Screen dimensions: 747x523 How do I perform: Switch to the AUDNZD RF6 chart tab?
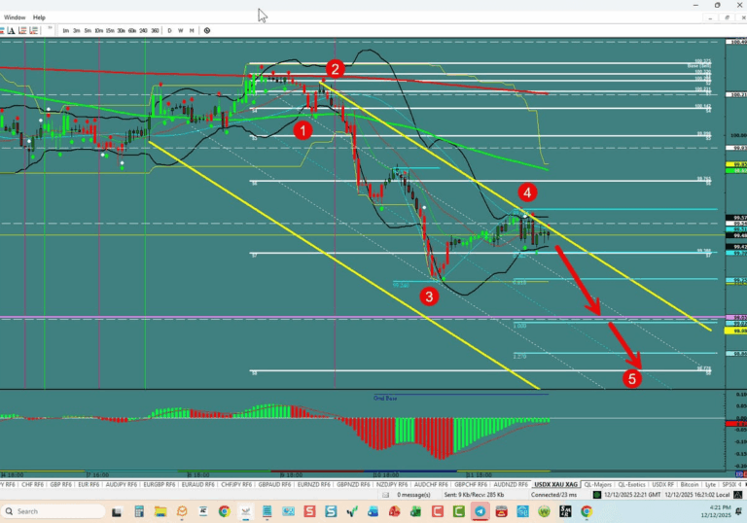pyautogui.click(x=510, y=484)
